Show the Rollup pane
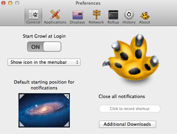Viewport: 177px width, 134px height. coord(113,17)
